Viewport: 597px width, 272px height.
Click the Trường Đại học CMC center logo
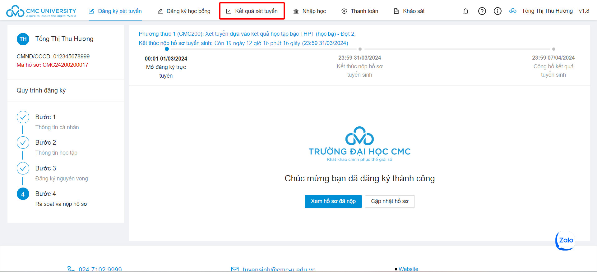click(359, 144)
